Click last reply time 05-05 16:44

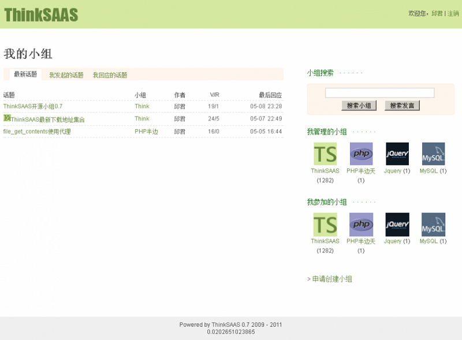pos(266,132)
